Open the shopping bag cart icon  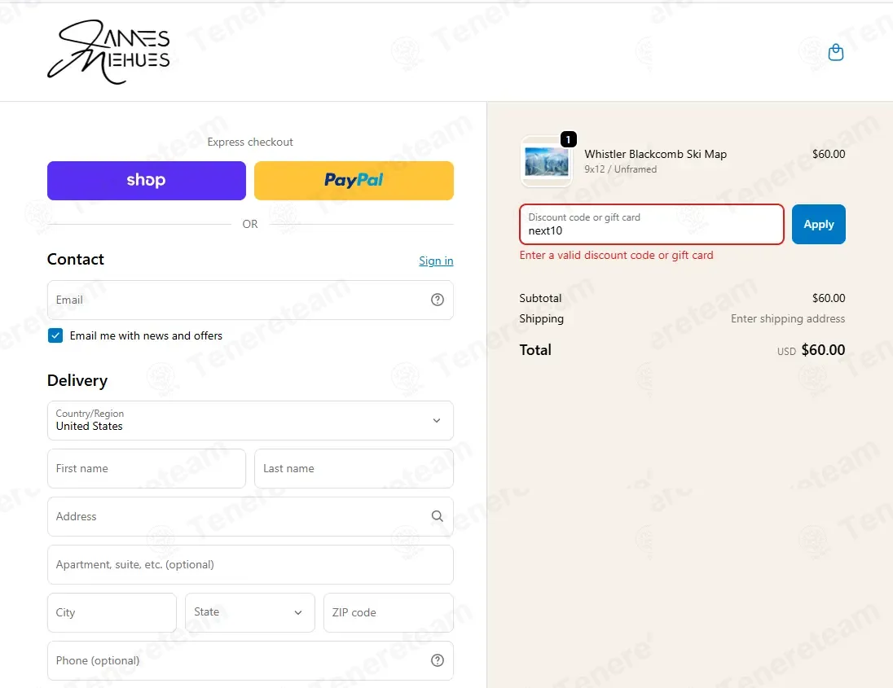(835, 52)
